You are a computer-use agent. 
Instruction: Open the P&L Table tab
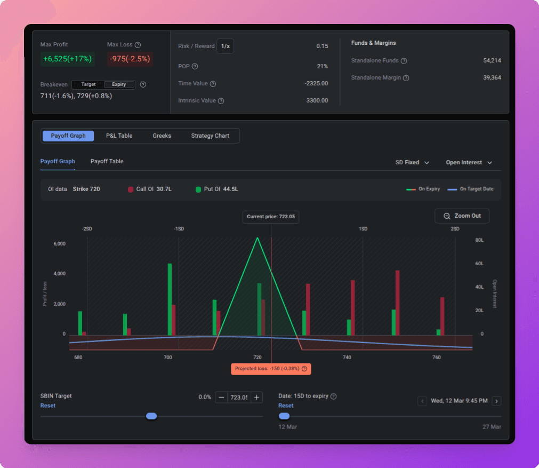click(119, 136)
